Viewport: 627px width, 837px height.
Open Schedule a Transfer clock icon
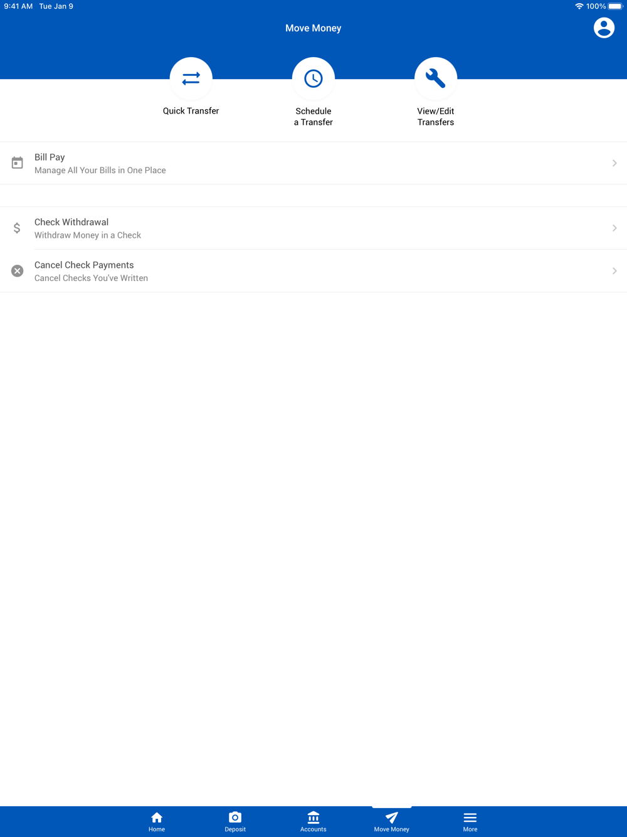[313, 78]
